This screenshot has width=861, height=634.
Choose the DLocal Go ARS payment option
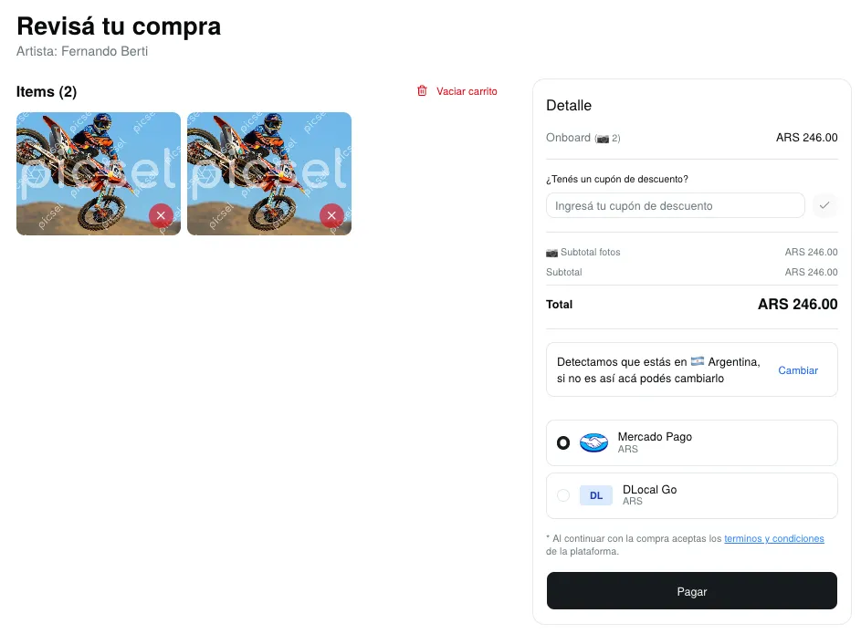coord(692,495)
